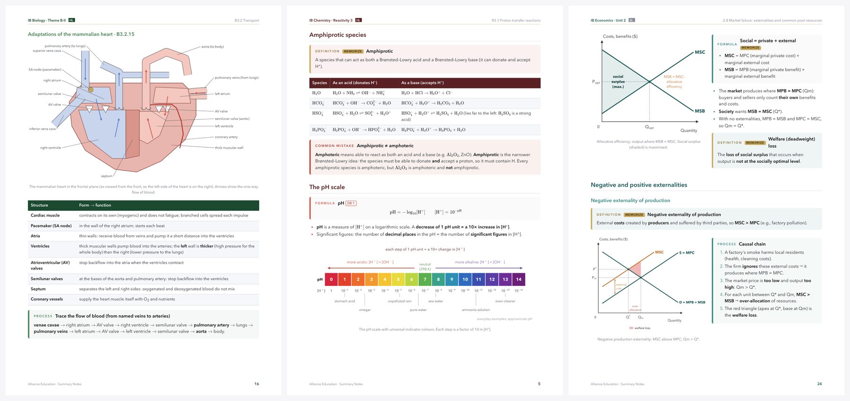Image resolution: width=850 pixels, height=401 pixels.
Task: Click the "Structure" header of the heart table
Action: tap(39, 205)
